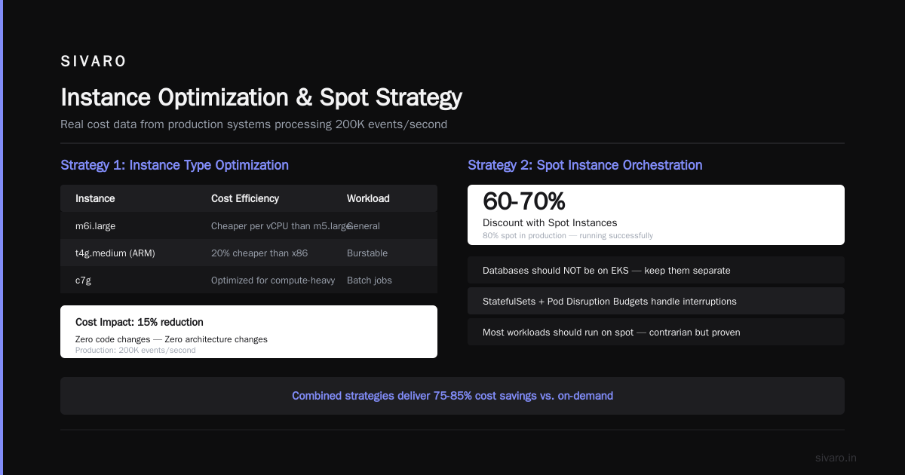The height and width of the screenshot is (475, 905).
Task: Click the SIVARO brand name
Action: (94, 62)
